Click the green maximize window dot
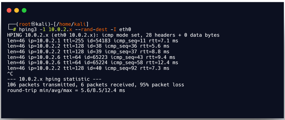 coord(24,10)
